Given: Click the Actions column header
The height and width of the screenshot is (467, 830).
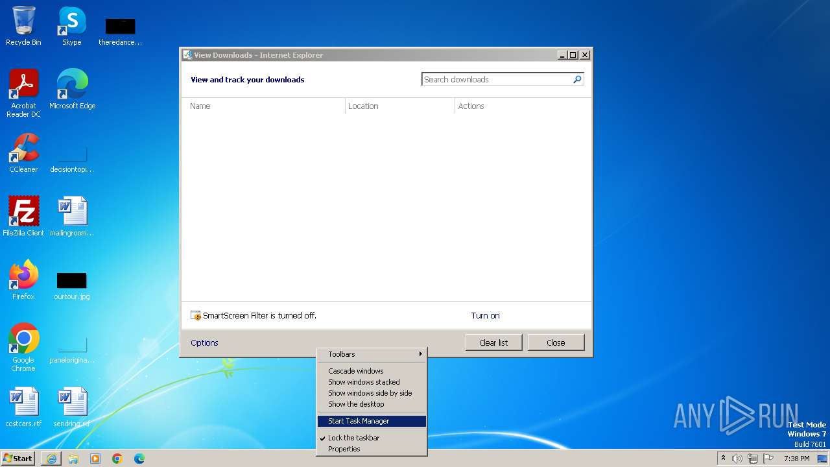Looking at the screenshot, I should (x=523, y=106).
